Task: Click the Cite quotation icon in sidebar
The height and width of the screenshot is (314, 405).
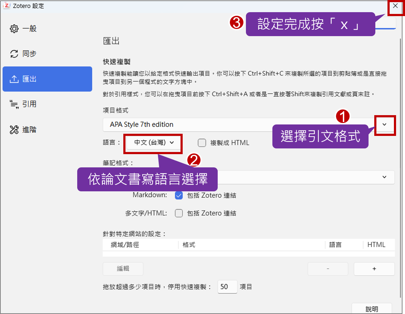Action: 14,104
